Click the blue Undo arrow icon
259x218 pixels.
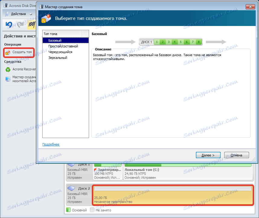tap(9, 25)
